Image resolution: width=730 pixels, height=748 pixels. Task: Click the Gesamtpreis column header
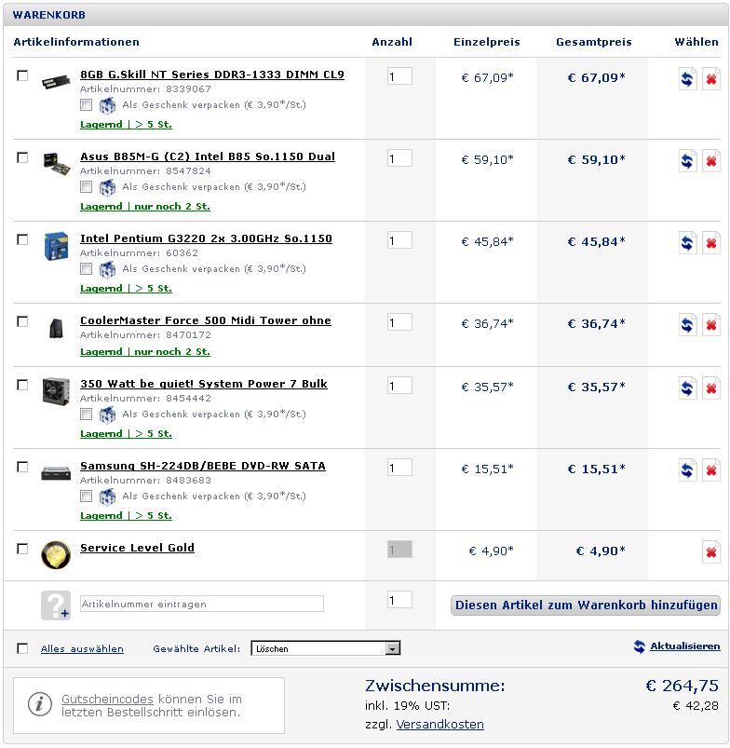[594, 42]
